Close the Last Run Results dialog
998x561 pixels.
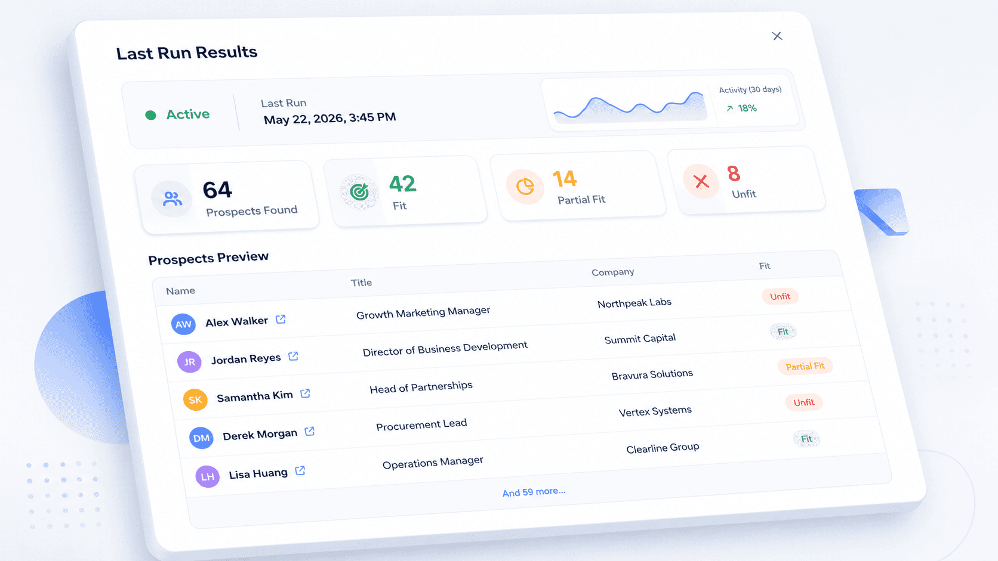click(777, 36)
